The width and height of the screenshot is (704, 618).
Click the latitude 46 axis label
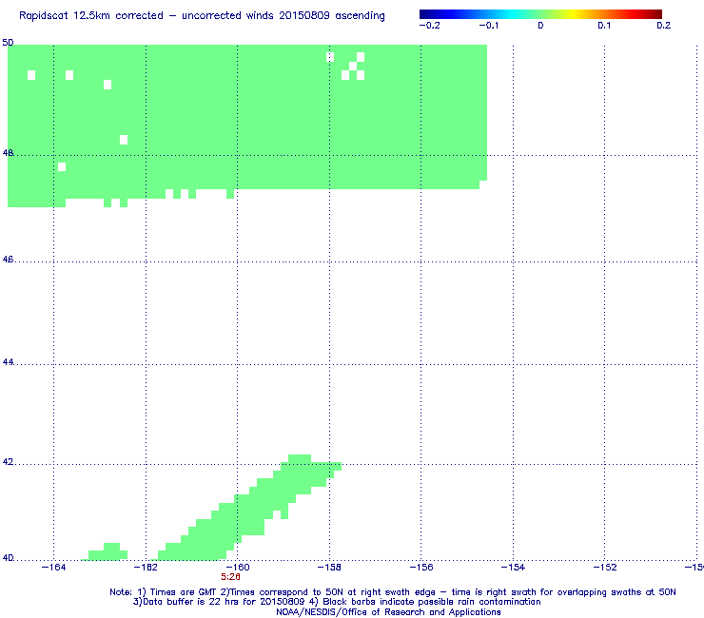pyautogui.click(x=8, y=260)
